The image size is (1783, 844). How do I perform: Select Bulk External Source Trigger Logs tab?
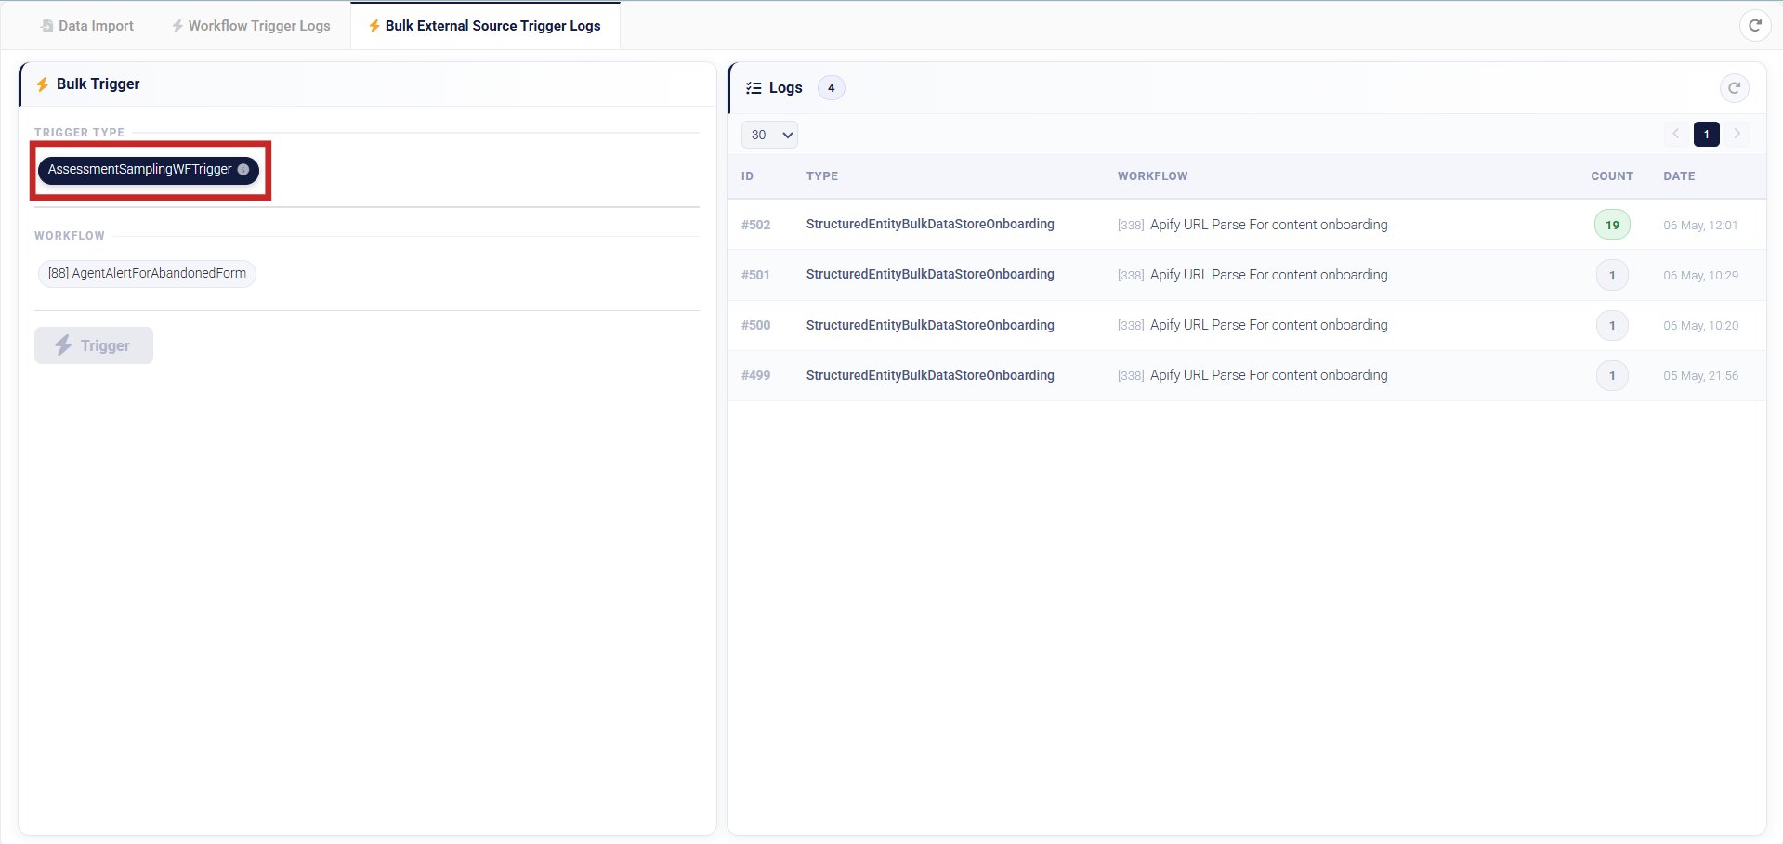click(485, 26)
